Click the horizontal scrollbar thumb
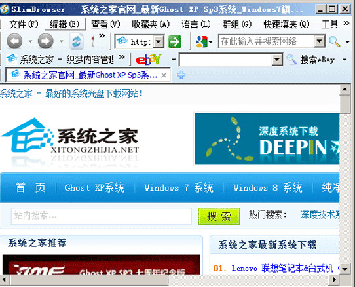This screenshot has height=287, width=355. pos(89,280)
